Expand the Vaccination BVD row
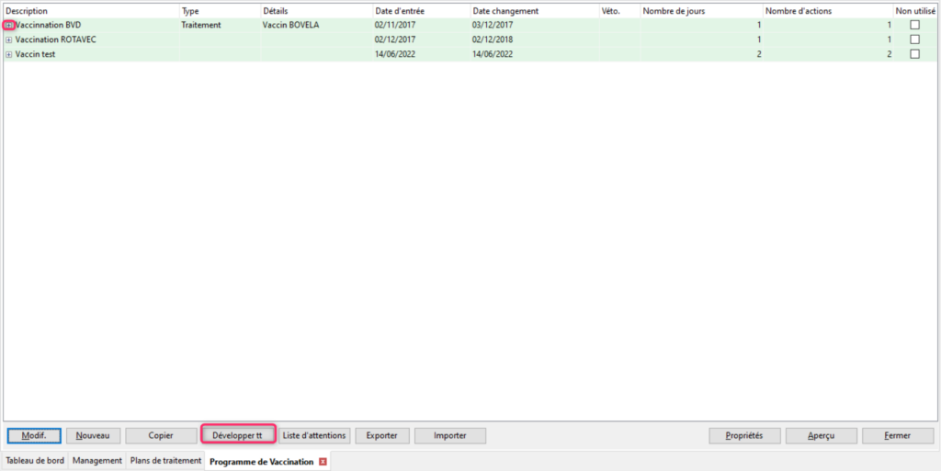 [9, 26]
